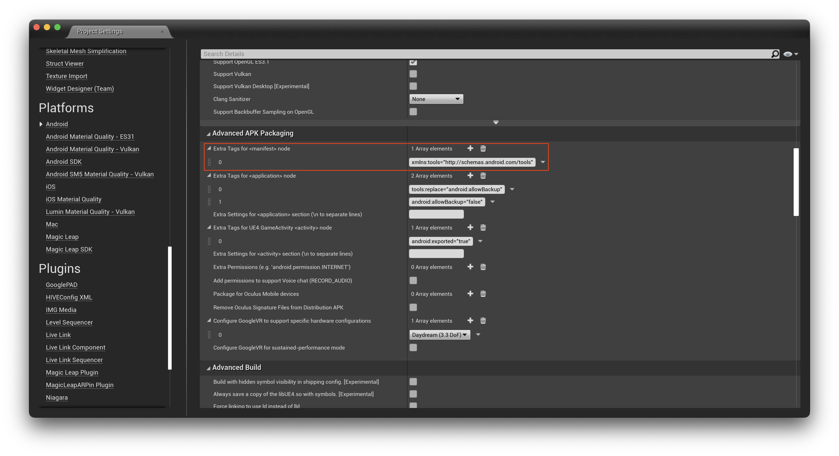Enable Voice chat RECORD_AUDIO permissions checkbox

point(413,280)
